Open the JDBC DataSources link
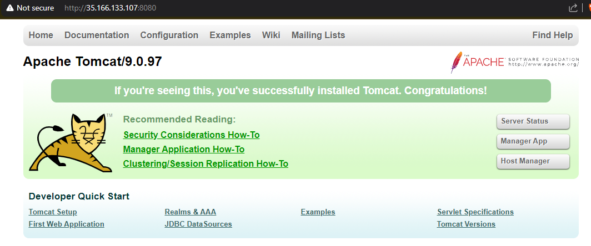 [198, 224]
